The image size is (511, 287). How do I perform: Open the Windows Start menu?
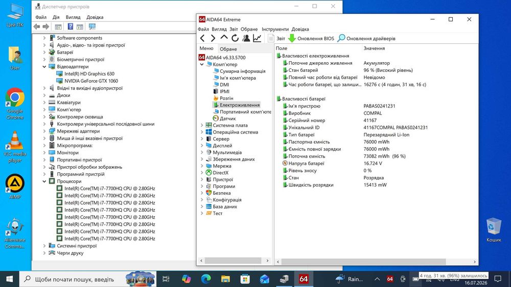pos(9,279)
